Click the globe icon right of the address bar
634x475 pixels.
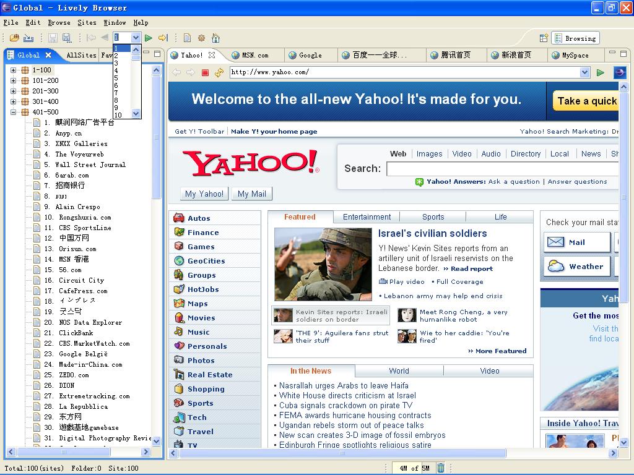click(619, 73)
